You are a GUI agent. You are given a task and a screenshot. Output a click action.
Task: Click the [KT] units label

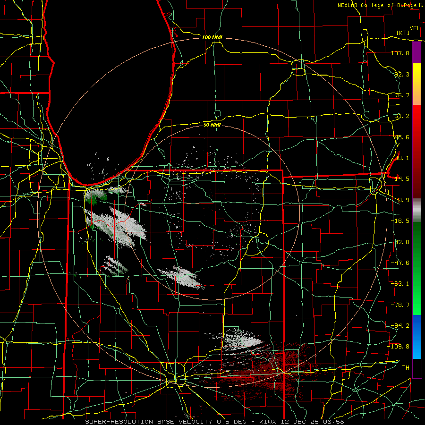tap(403, 33)
